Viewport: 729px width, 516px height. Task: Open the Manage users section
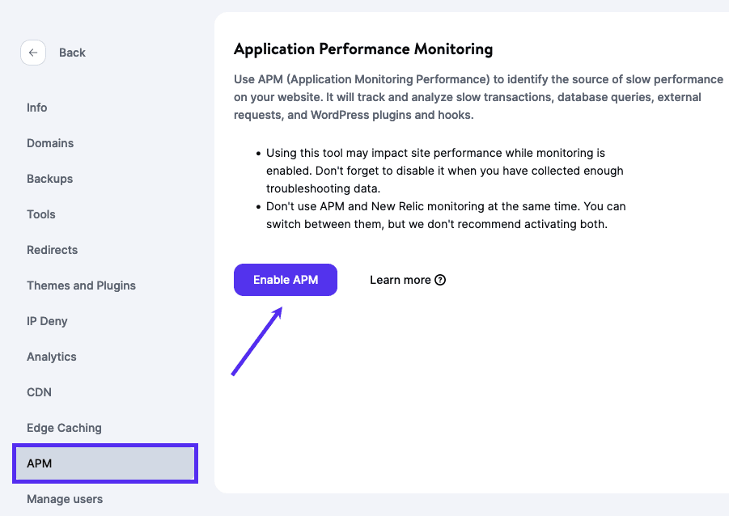click(x=64, y=498)
